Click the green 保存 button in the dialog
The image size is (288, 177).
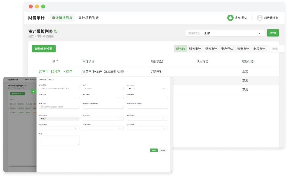153,150
